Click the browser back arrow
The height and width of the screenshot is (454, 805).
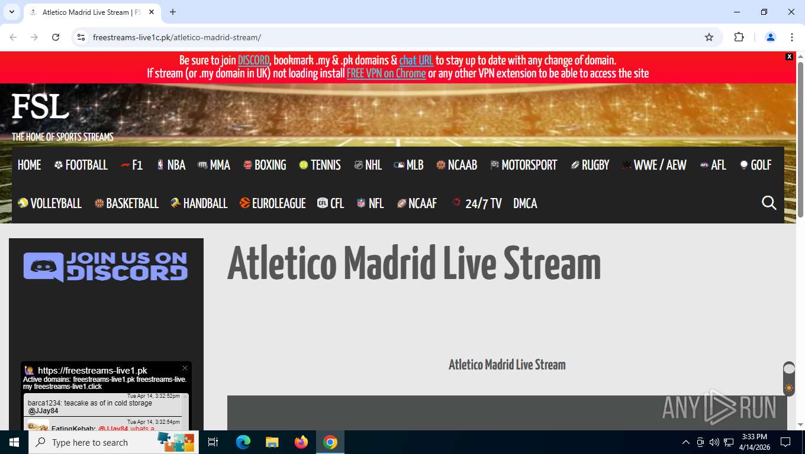[13, 37]
